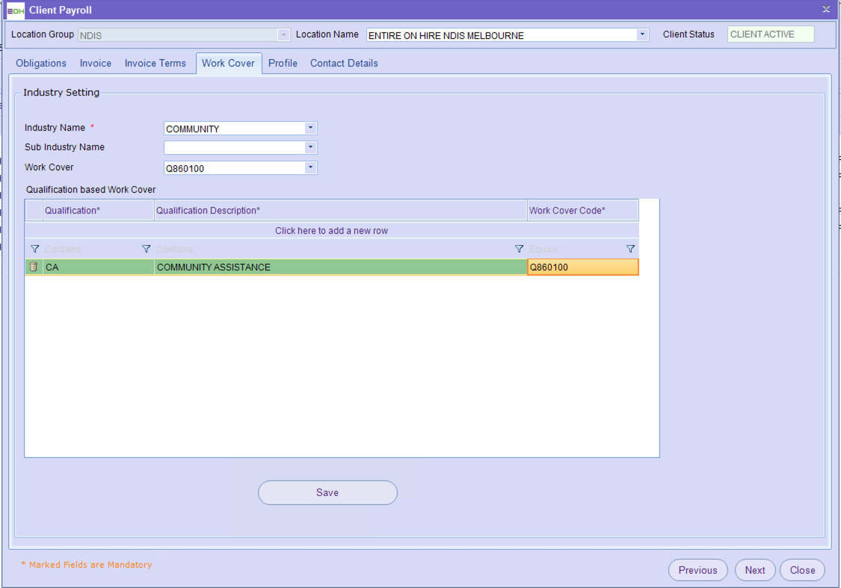Image resolution: width=841 pixels, height=588 pixels.
Task: Open the Invoice Terms tab
Action: 155,64
